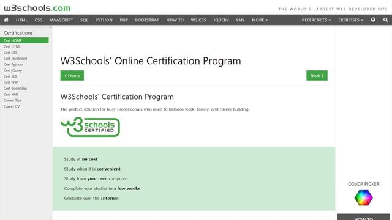Open the PYTHON menu item
The width and height of the screenshot is (392, 220).
[x=104, y=20]
